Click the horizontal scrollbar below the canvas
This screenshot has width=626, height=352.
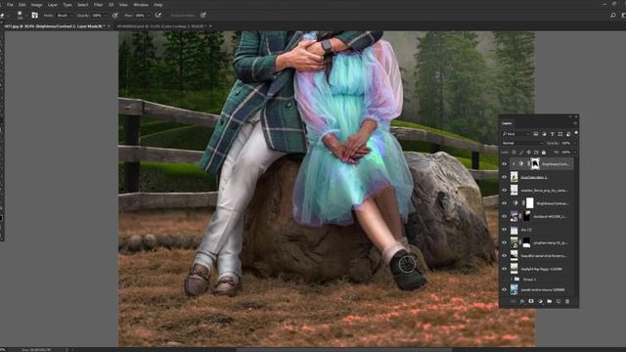[344, 350]
